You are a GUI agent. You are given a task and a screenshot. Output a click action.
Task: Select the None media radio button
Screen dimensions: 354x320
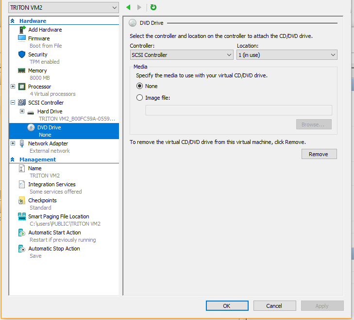tap(140, 86)
